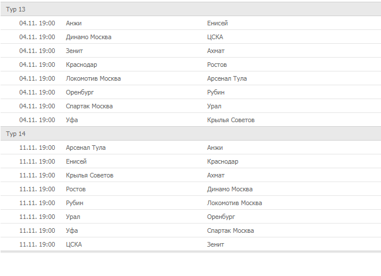Click Ростов playing away at Краснодар

(x=217, y=65)
